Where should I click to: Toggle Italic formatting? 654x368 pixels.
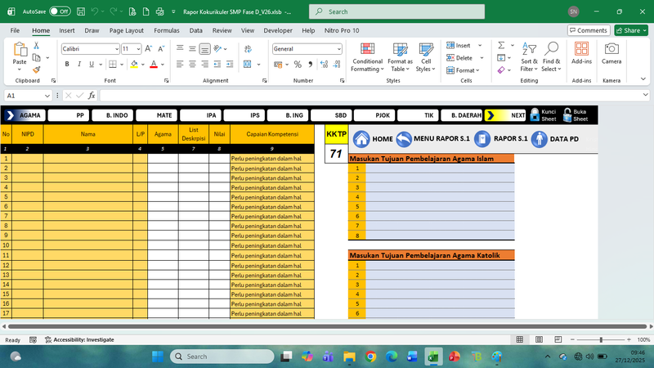click(x=78, y=65)
